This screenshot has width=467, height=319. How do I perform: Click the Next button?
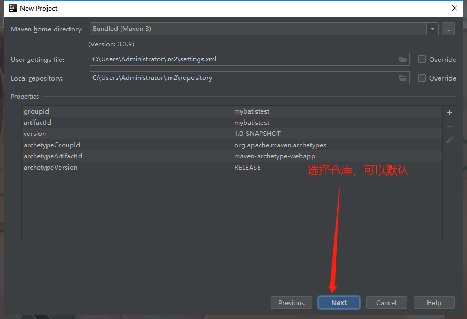(x=339, y=302)
